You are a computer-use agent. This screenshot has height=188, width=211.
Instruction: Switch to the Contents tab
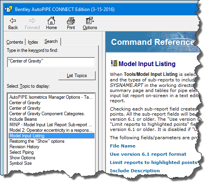point(15,42)
